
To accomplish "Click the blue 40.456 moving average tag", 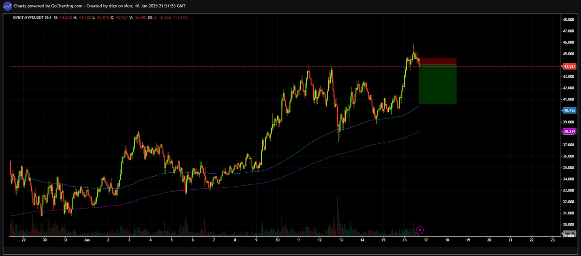I will 568,110.
